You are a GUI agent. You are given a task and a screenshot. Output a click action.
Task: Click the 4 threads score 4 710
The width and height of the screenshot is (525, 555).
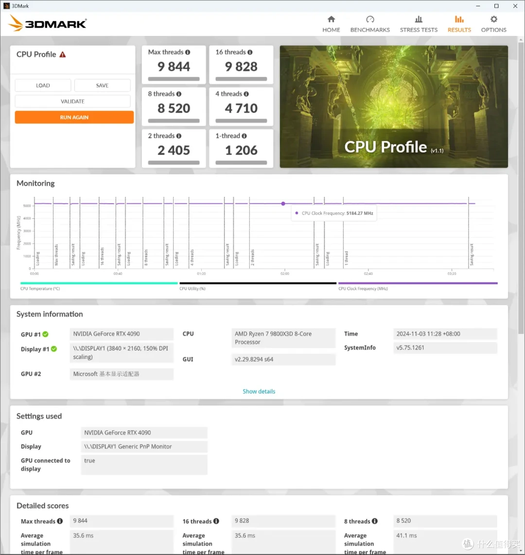(241, 108)
